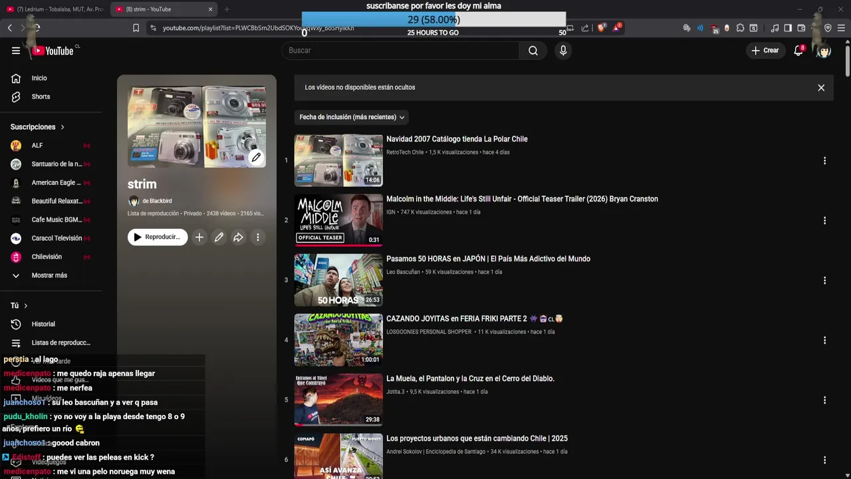Click the Reproducir play all button

click(x=158, y=237)
